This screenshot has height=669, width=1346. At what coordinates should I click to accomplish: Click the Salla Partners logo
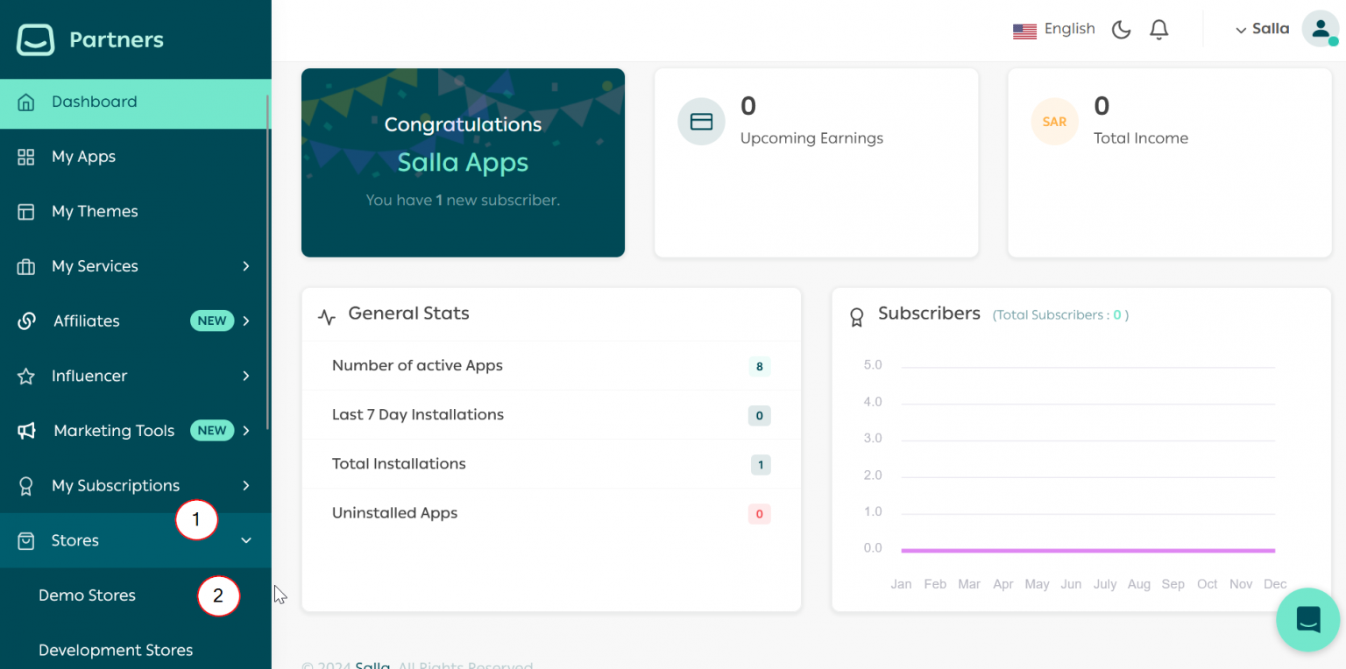point(89,39)
